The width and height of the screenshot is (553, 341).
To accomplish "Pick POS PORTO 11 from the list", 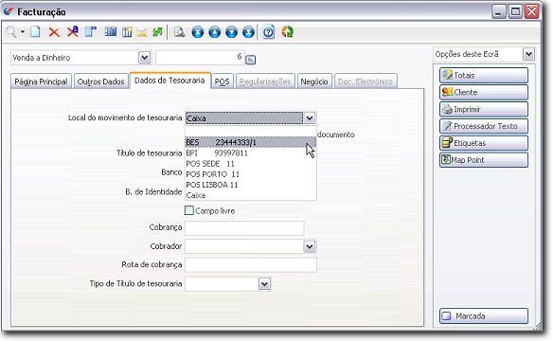I will 250,174.
